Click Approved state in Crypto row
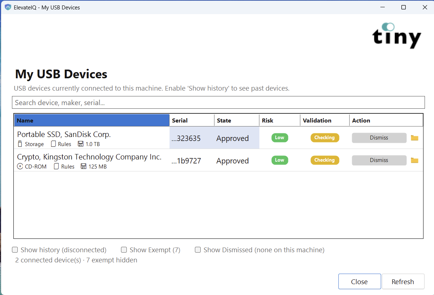The width and height of the screenshot is (434, 295). click(x=233, y=161)
